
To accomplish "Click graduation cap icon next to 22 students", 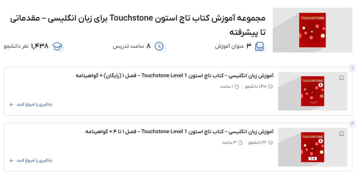I will [x=271, y=143].
